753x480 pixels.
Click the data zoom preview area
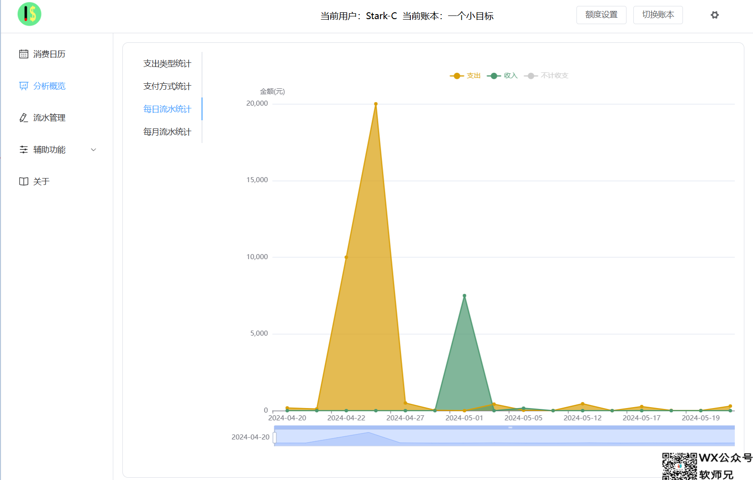coord(505,438)
